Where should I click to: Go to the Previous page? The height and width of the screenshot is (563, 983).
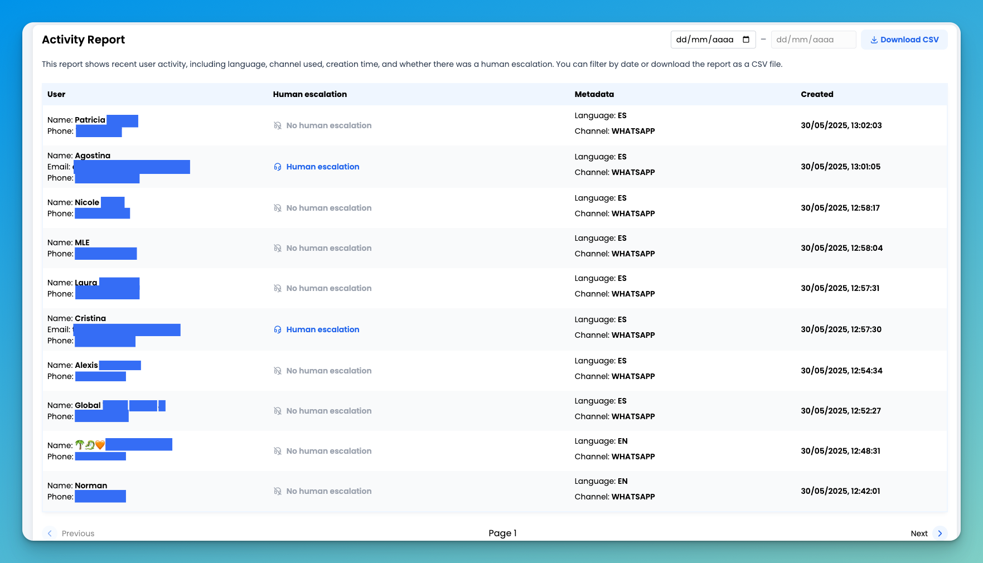point(70,533)
